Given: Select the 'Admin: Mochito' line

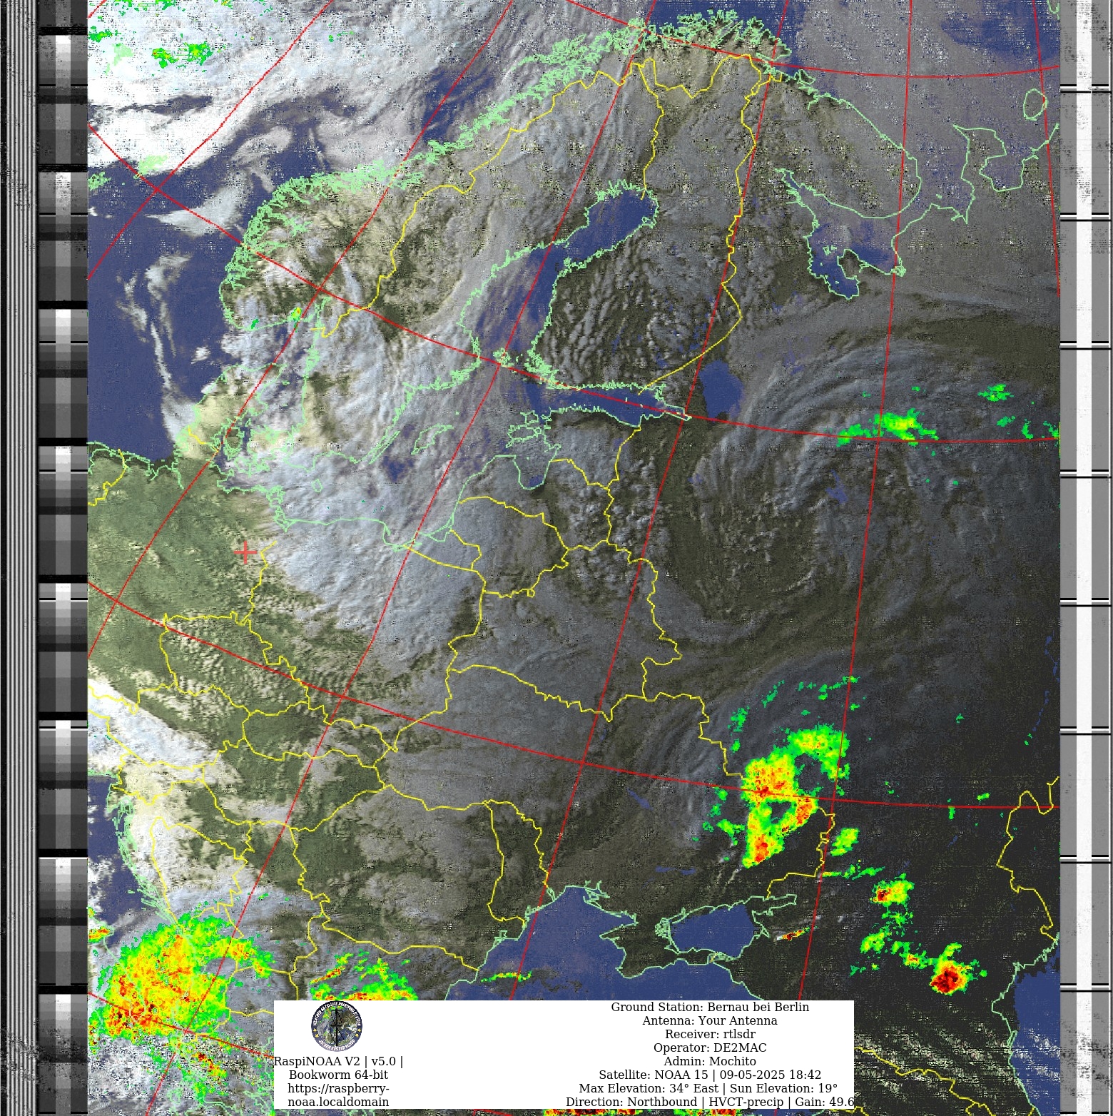Looking at the screenshot, I should pyautogui.click(x=710, y=1061).
